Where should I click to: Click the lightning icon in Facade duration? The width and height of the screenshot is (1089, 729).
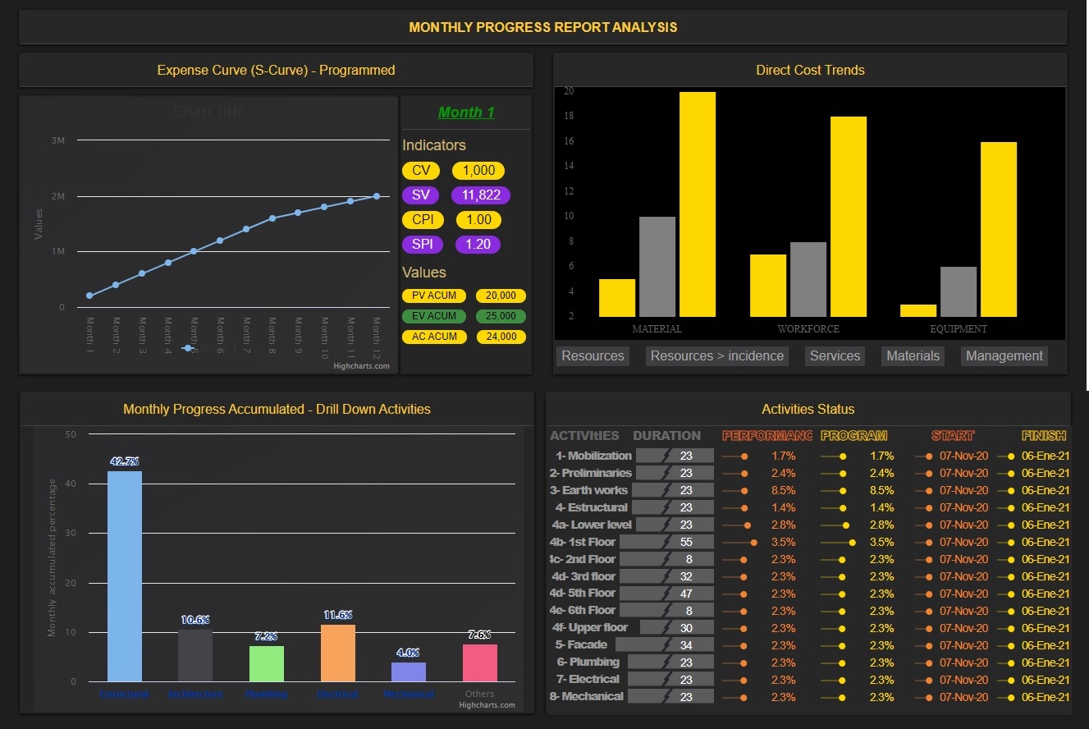click(x=667, y=645)
